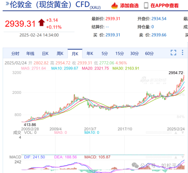The width and height of the screenshot is (188, 173).
Task: Click the fullscreen expand chart icon
Action: pos(173,52)
